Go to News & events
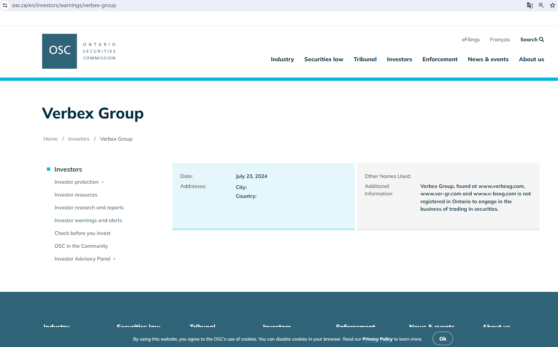The height and width of the screenshot is (347, 558). click(488, 59)
